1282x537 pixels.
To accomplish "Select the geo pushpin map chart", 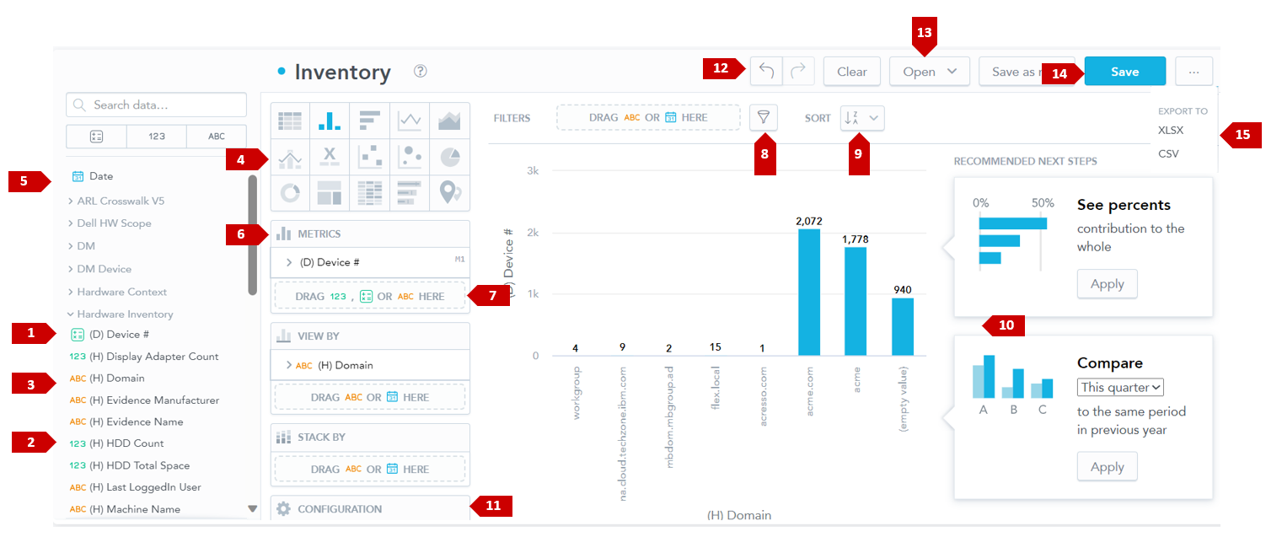I will (449, 193).
